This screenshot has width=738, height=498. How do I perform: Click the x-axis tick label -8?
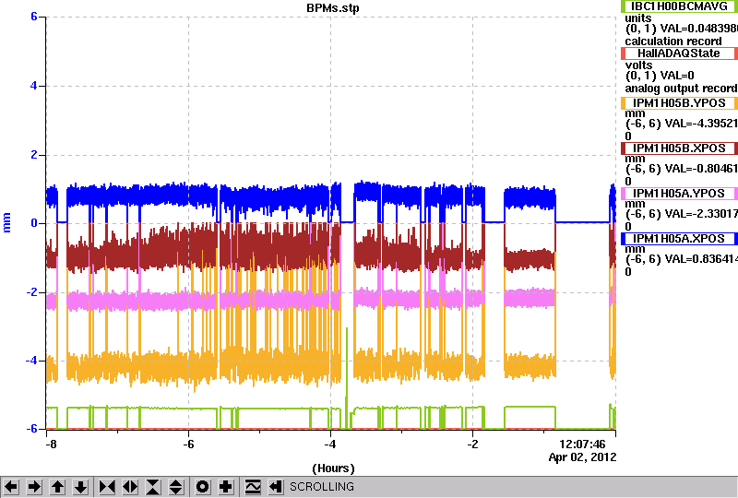click(51, 445)
